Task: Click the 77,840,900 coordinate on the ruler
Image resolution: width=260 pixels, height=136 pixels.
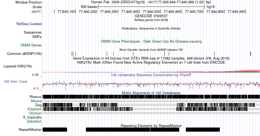Action: (236, 11)
